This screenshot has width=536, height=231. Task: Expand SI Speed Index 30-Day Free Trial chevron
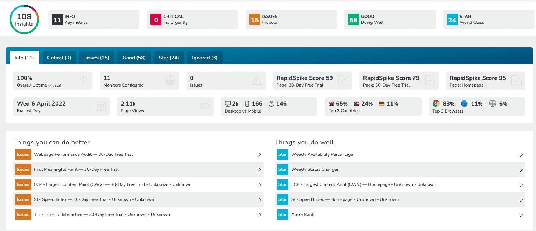point(259,200)
